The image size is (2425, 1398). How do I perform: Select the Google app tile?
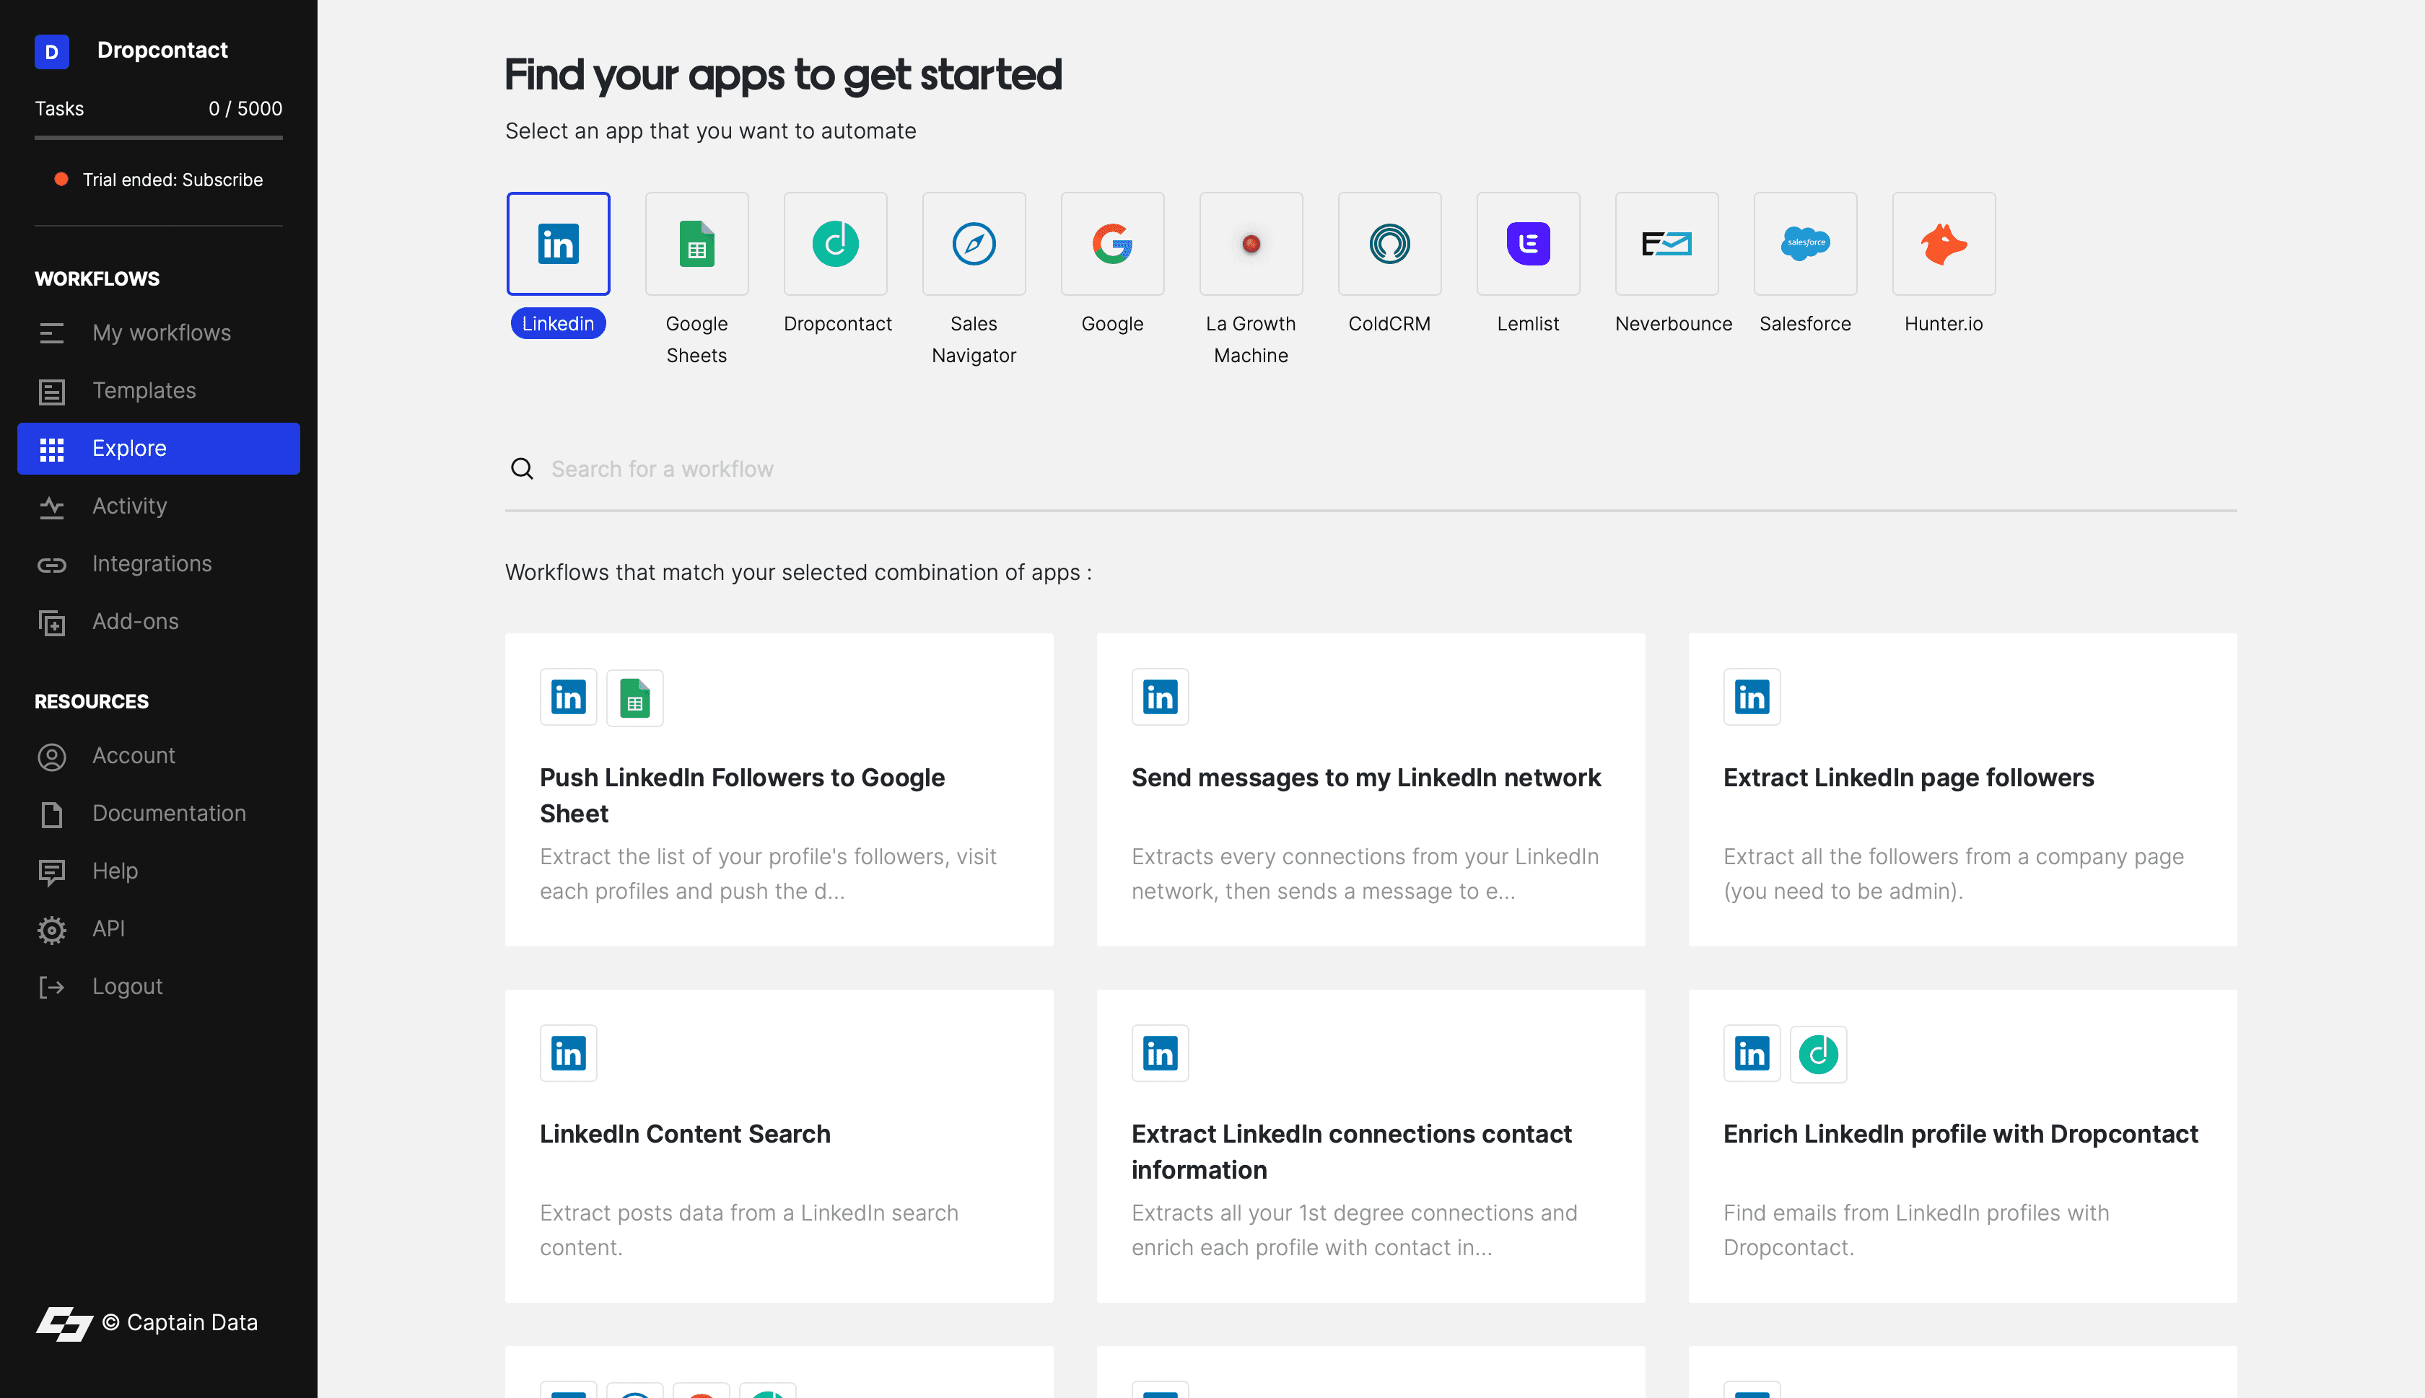(x=1112, y=244)
